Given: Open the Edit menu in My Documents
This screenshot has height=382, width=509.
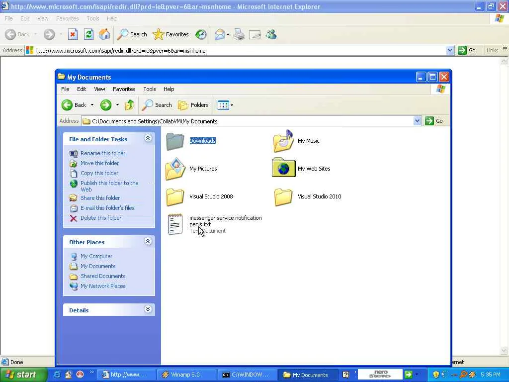Looking at the screenshot, I should [x=82, y=89].
